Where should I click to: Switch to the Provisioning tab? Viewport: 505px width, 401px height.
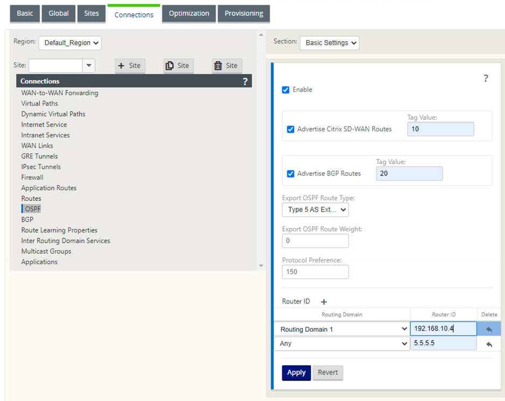coord(244,13)
